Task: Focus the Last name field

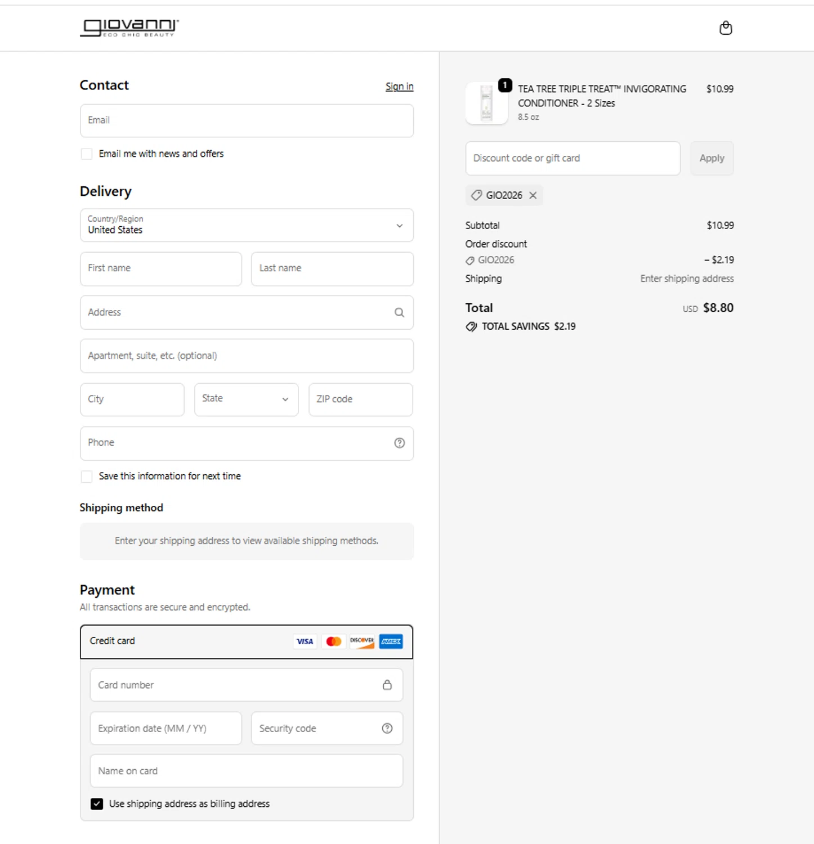Action: click(332, 269)
